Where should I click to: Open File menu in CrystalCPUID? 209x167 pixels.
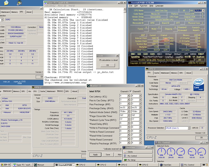pos(131,6)
